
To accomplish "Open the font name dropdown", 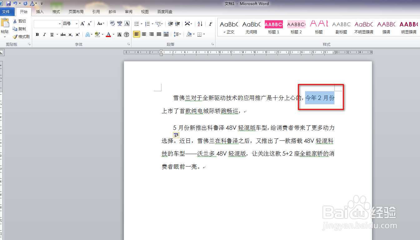I will tap(60, 24).
